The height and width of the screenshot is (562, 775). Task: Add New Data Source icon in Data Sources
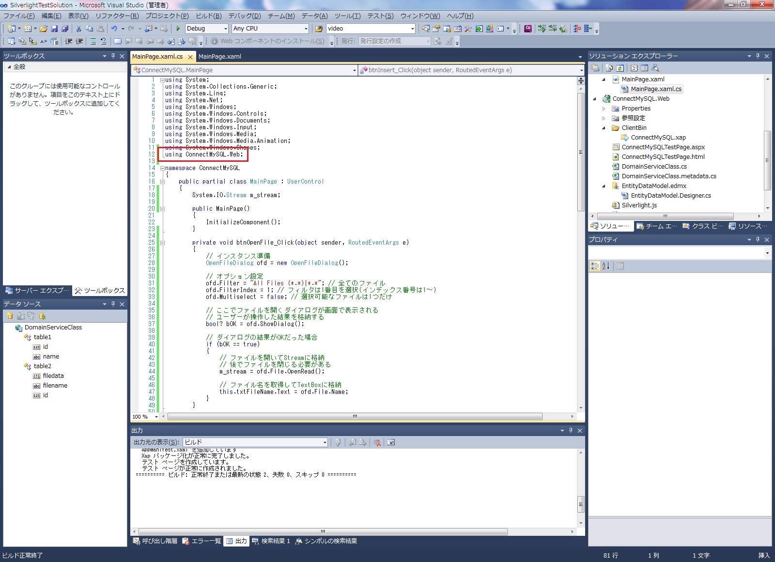[10, 316]
